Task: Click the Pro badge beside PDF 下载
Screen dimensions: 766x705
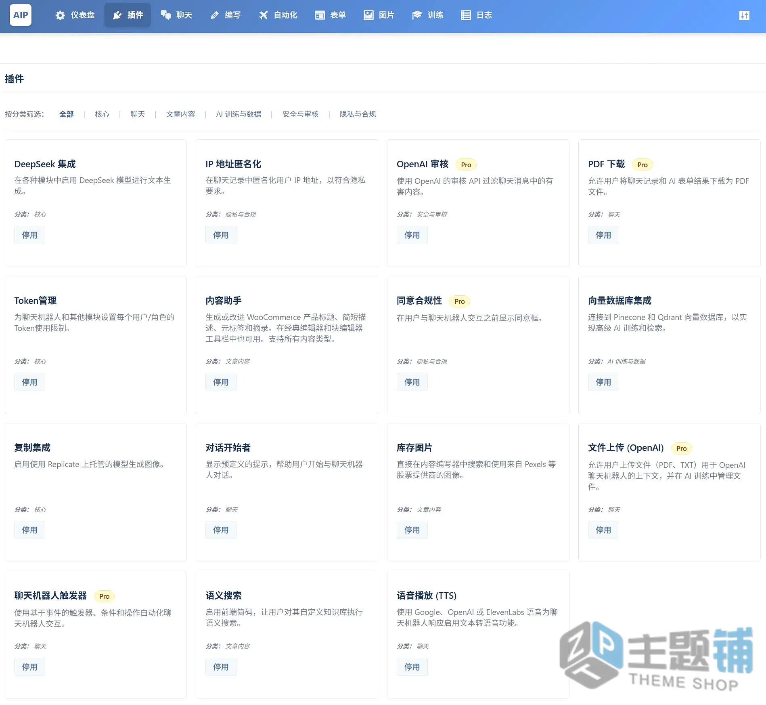Action: tap(643, 165)
